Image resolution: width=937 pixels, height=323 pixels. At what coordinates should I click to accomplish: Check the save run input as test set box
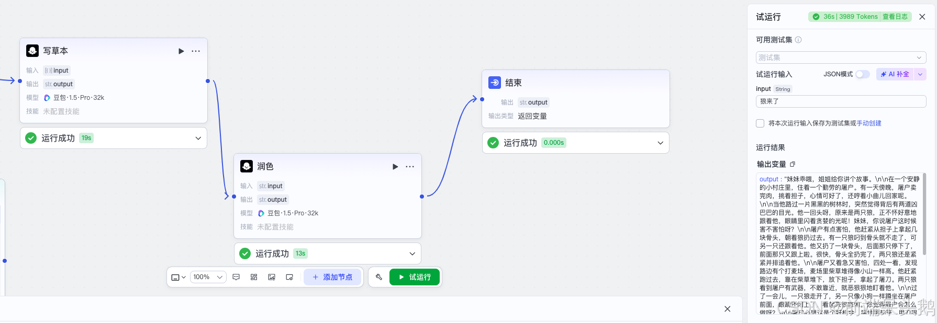[x=760, y=123]
